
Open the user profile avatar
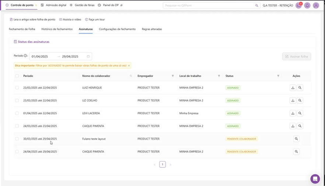(x=316, y=6)
